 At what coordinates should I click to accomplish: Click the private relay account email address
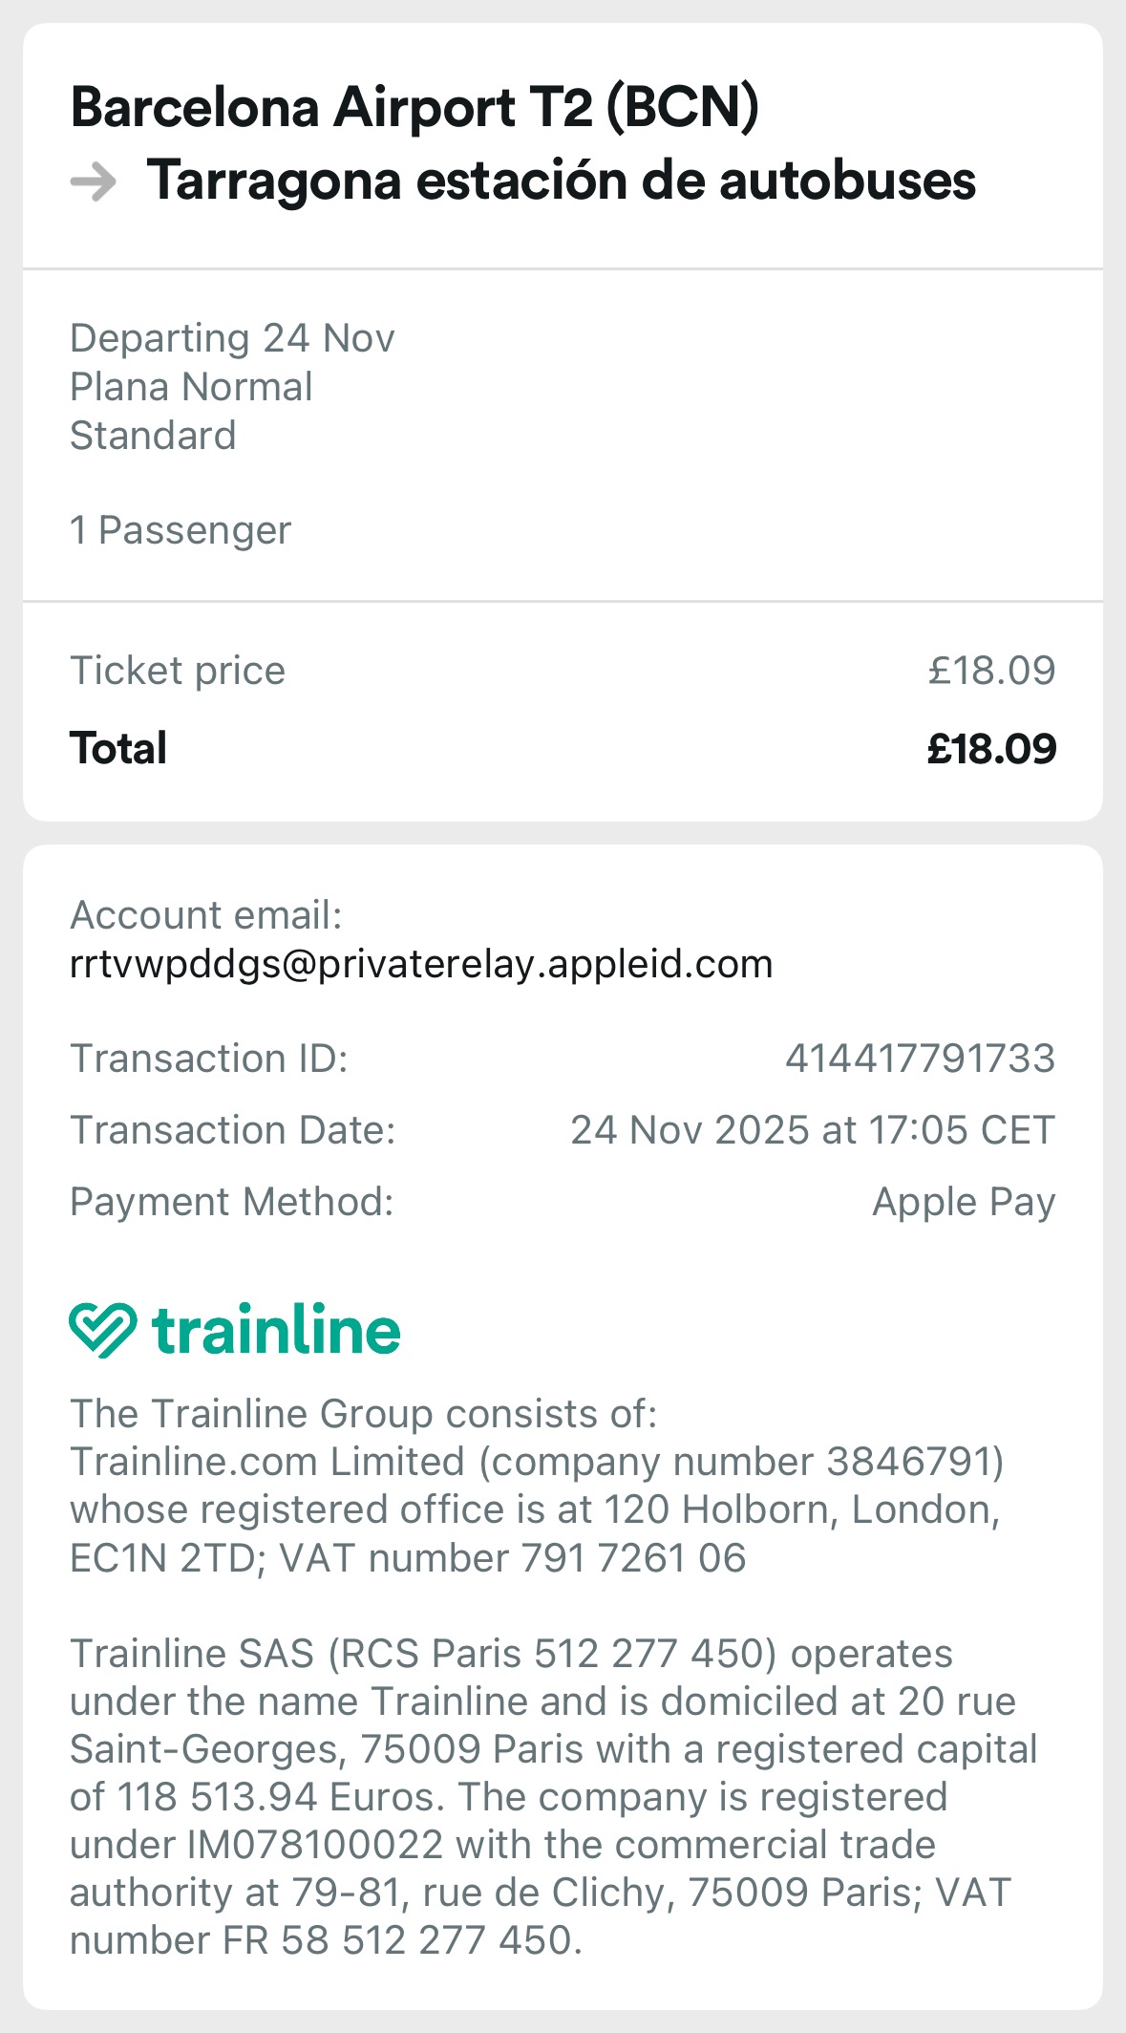[x=421, y=964]
